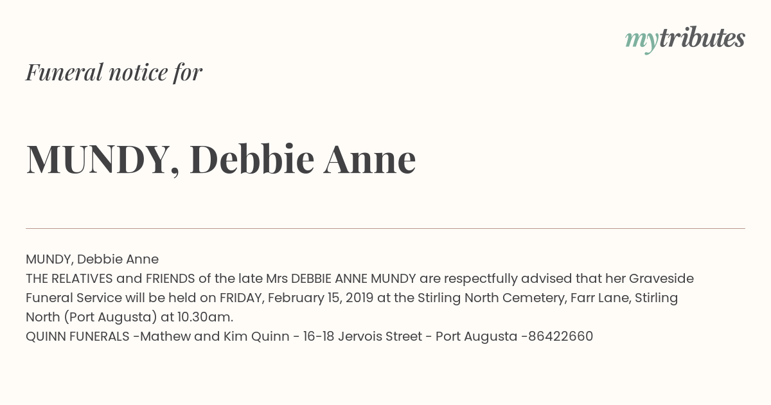The image size is (771, 405).
Task: Click "Mrs DEBBIE ANNE MUNDY" in the notice
Action: 341,278
